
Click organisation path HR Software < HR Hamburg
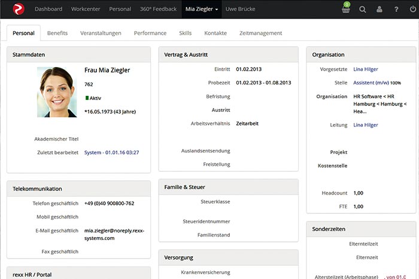tap(380, 104)
